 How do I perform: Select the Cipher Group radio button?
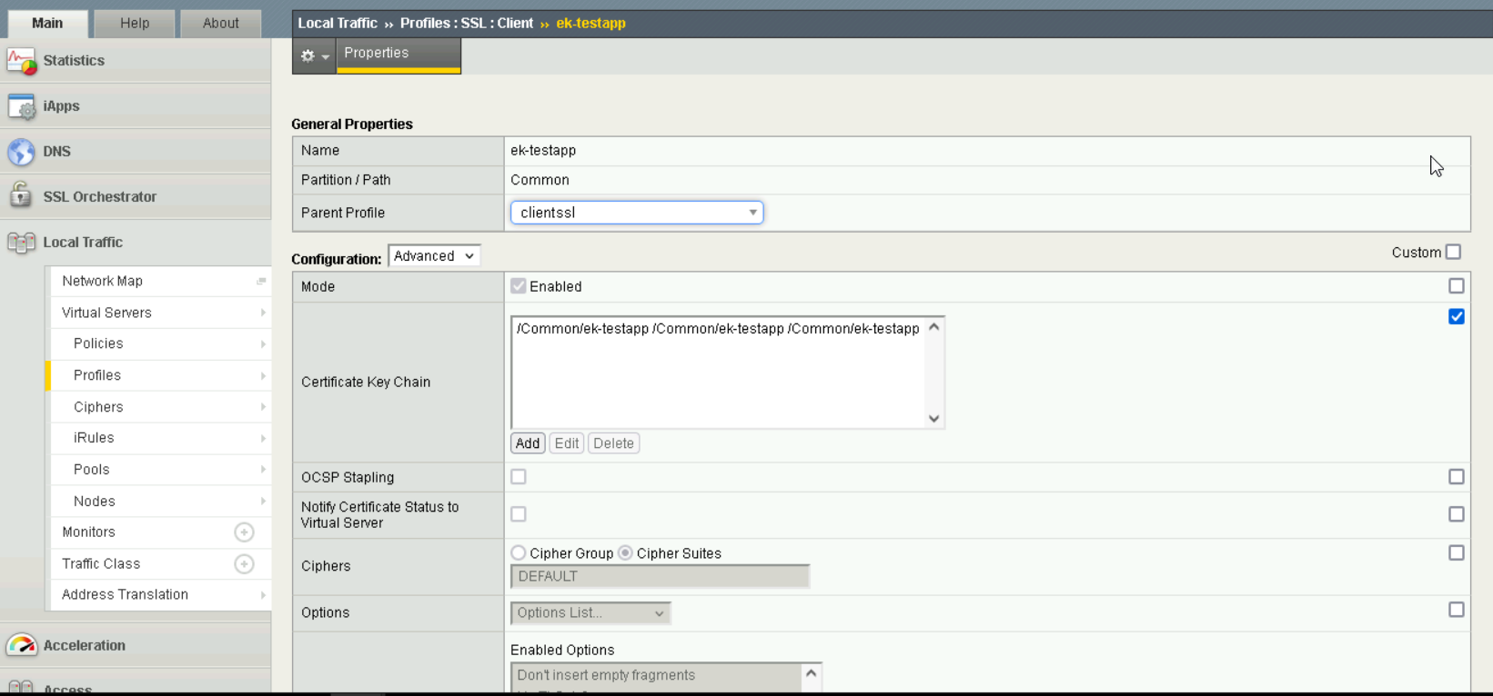[519, 553]
